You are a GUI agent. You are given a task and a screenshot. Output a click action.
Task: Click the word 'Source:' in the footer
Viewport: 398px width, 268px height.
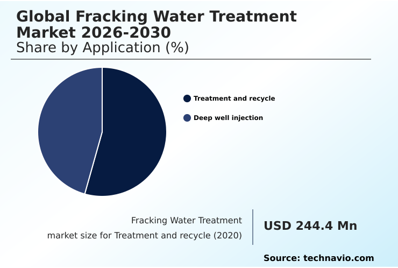click(x=281, y=258)
